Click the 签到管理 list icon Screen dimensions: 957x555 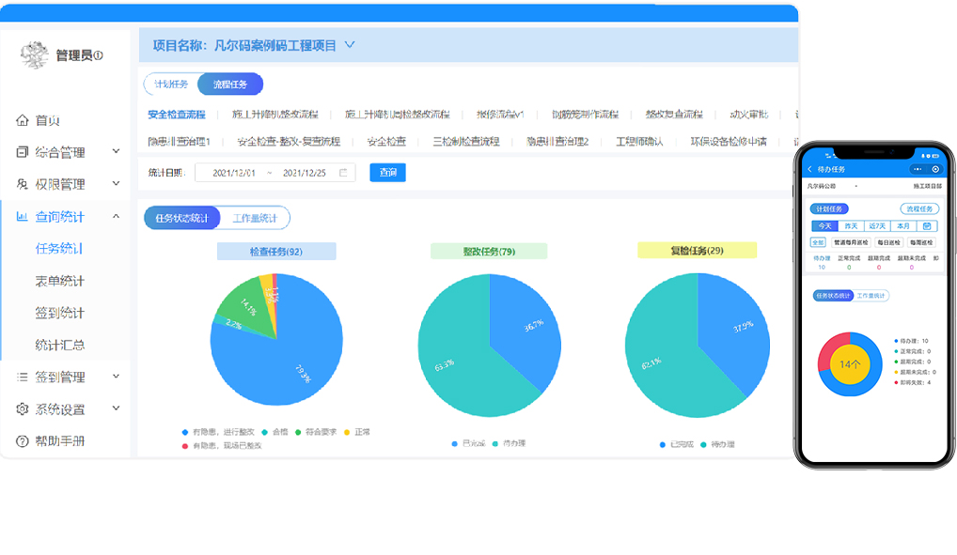24,376
